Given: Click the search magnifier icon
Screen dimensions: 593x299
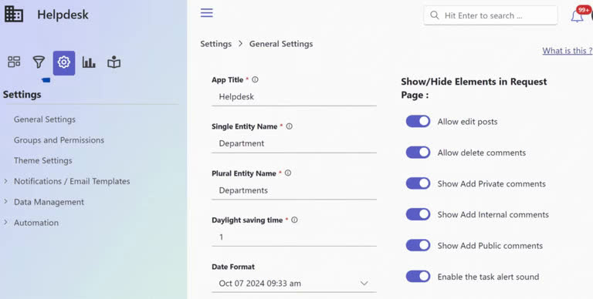Looking at the screenshot, I should [x=435, y=15].
